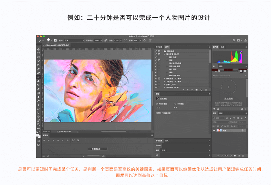This screenshot has width=271, height=185.
Task: Select the Gradient tool
Action: [x=38, y=93]
